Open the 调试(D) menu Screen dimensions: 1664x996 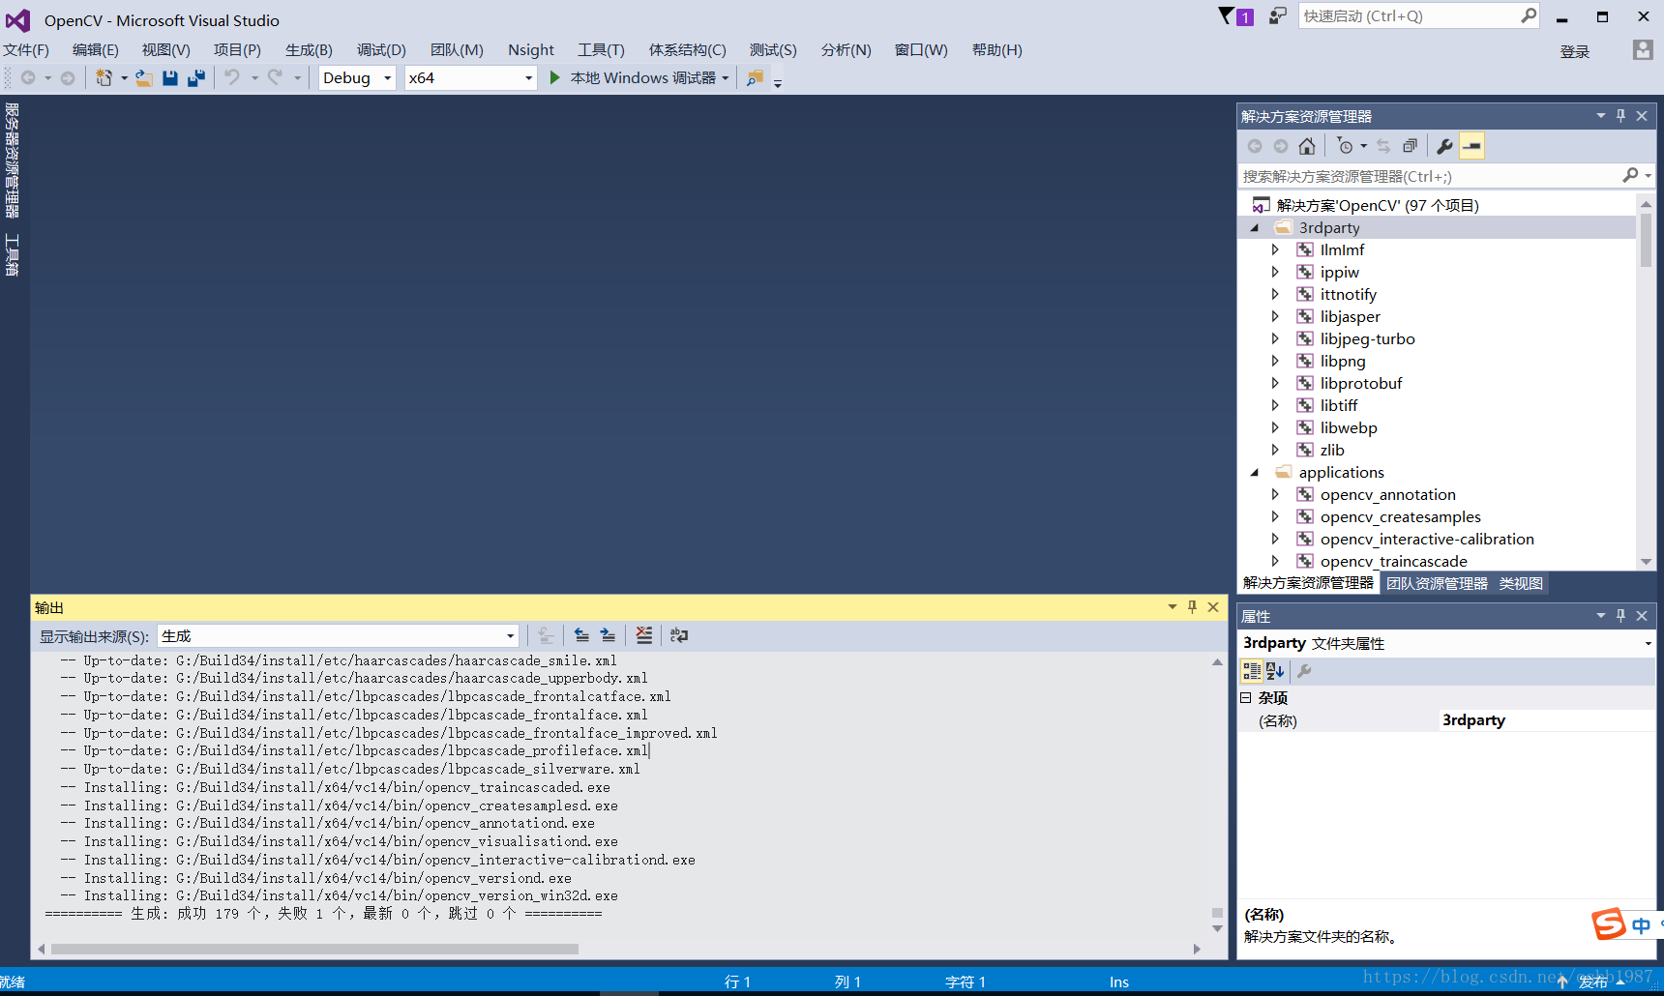coord(381,50)
